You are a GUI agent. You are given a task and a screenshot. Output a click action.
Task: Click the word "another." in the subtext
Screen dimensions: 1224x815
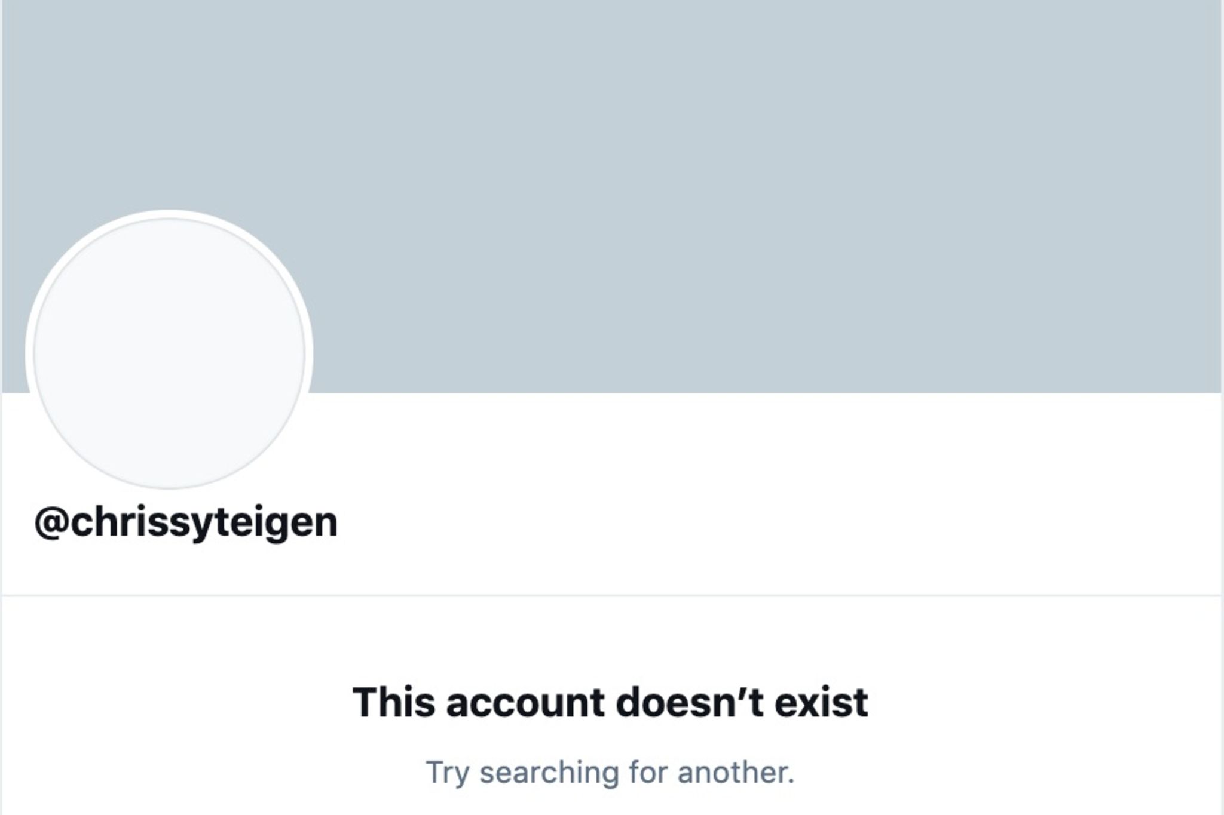736,773
